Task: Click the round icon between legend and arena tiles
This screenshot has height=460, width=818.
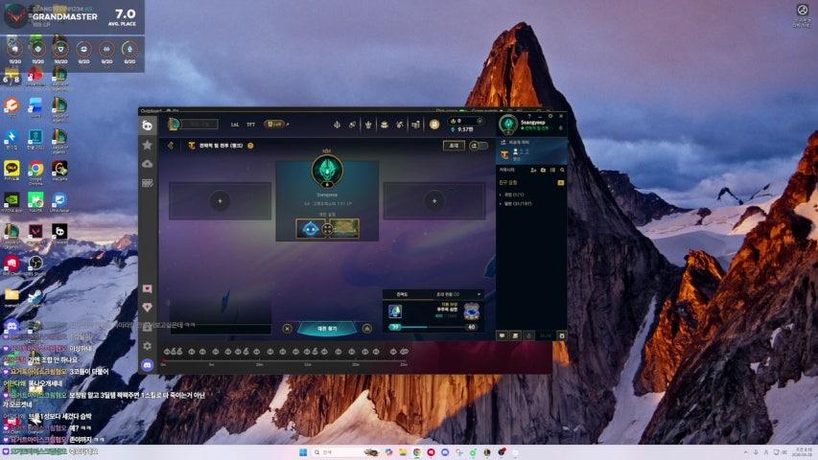Action: pos(327,228)
